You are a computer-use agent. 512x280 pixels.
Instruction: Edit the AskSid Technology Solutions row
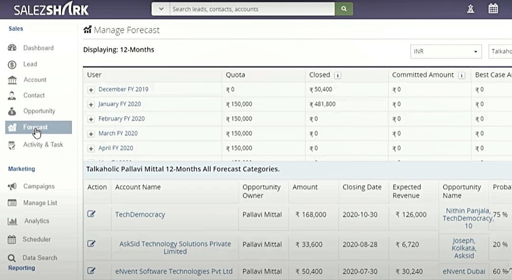(x=92, y=244)
